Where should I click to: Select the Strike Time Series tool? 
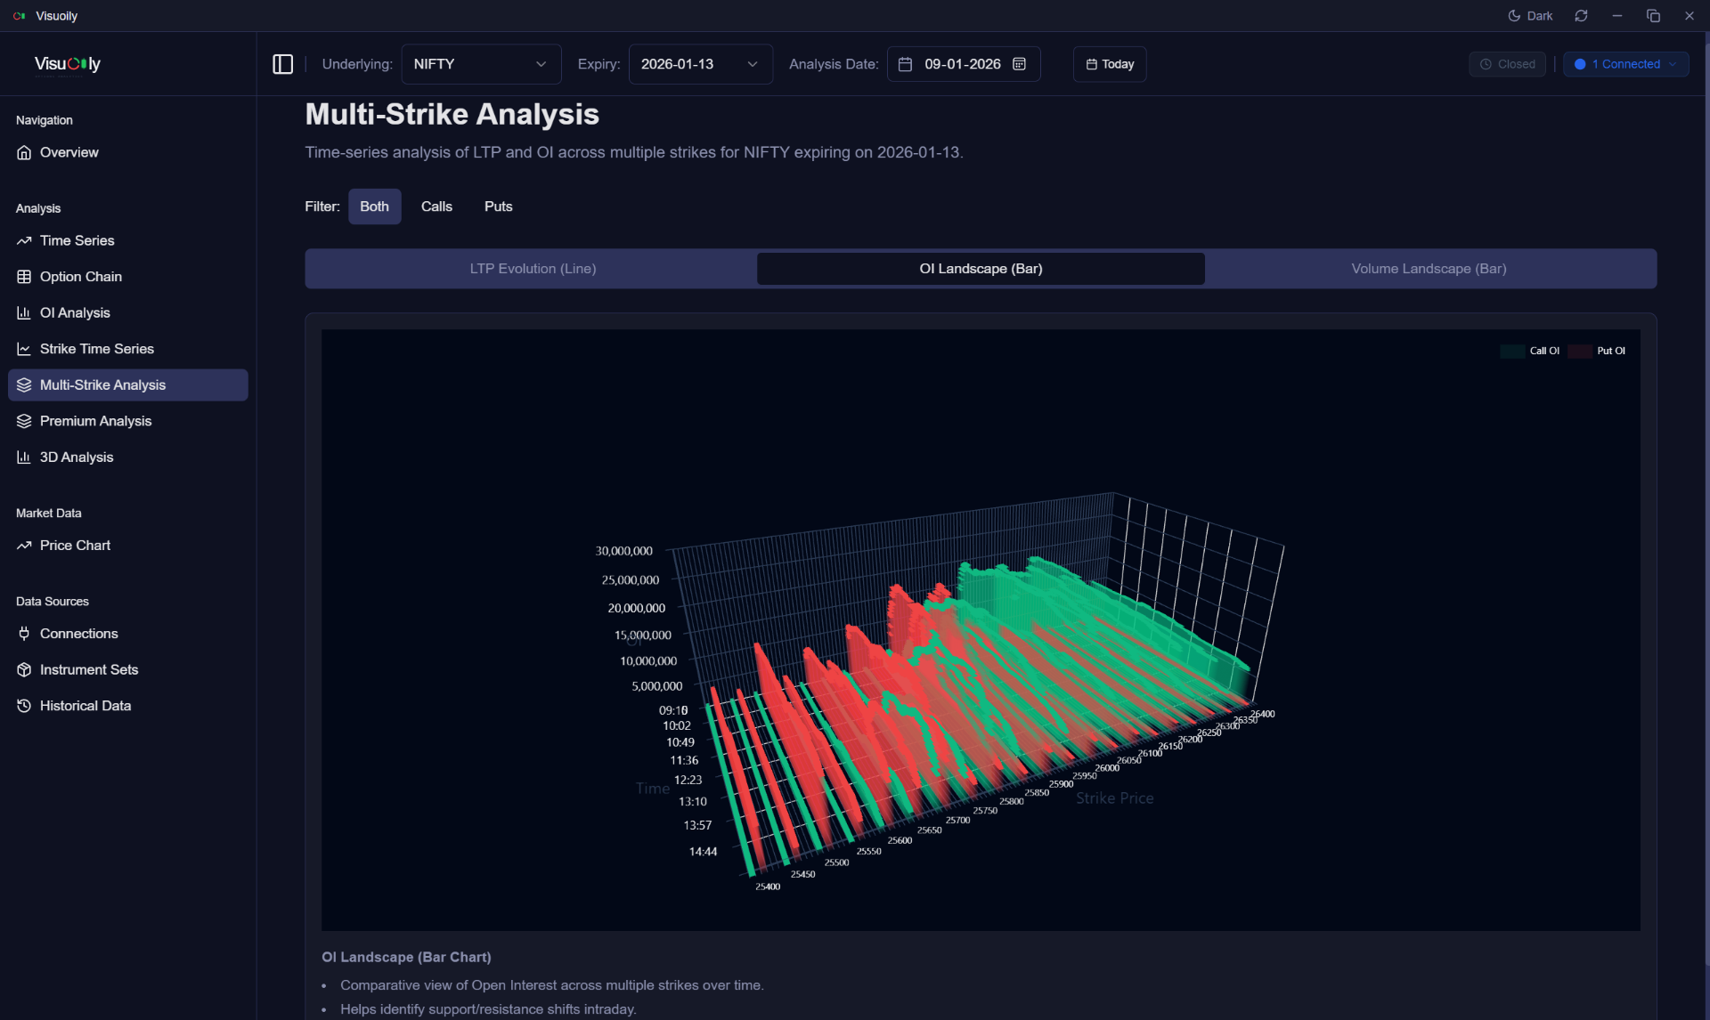point(96,348)
